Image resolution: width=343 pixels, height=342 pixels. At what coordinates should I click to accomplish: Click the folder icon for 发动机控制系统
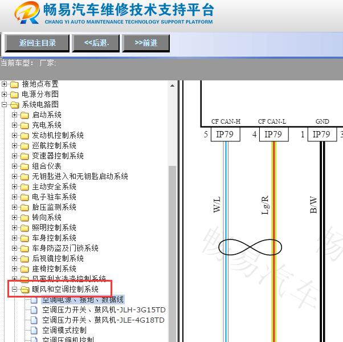tap(24, 136)
